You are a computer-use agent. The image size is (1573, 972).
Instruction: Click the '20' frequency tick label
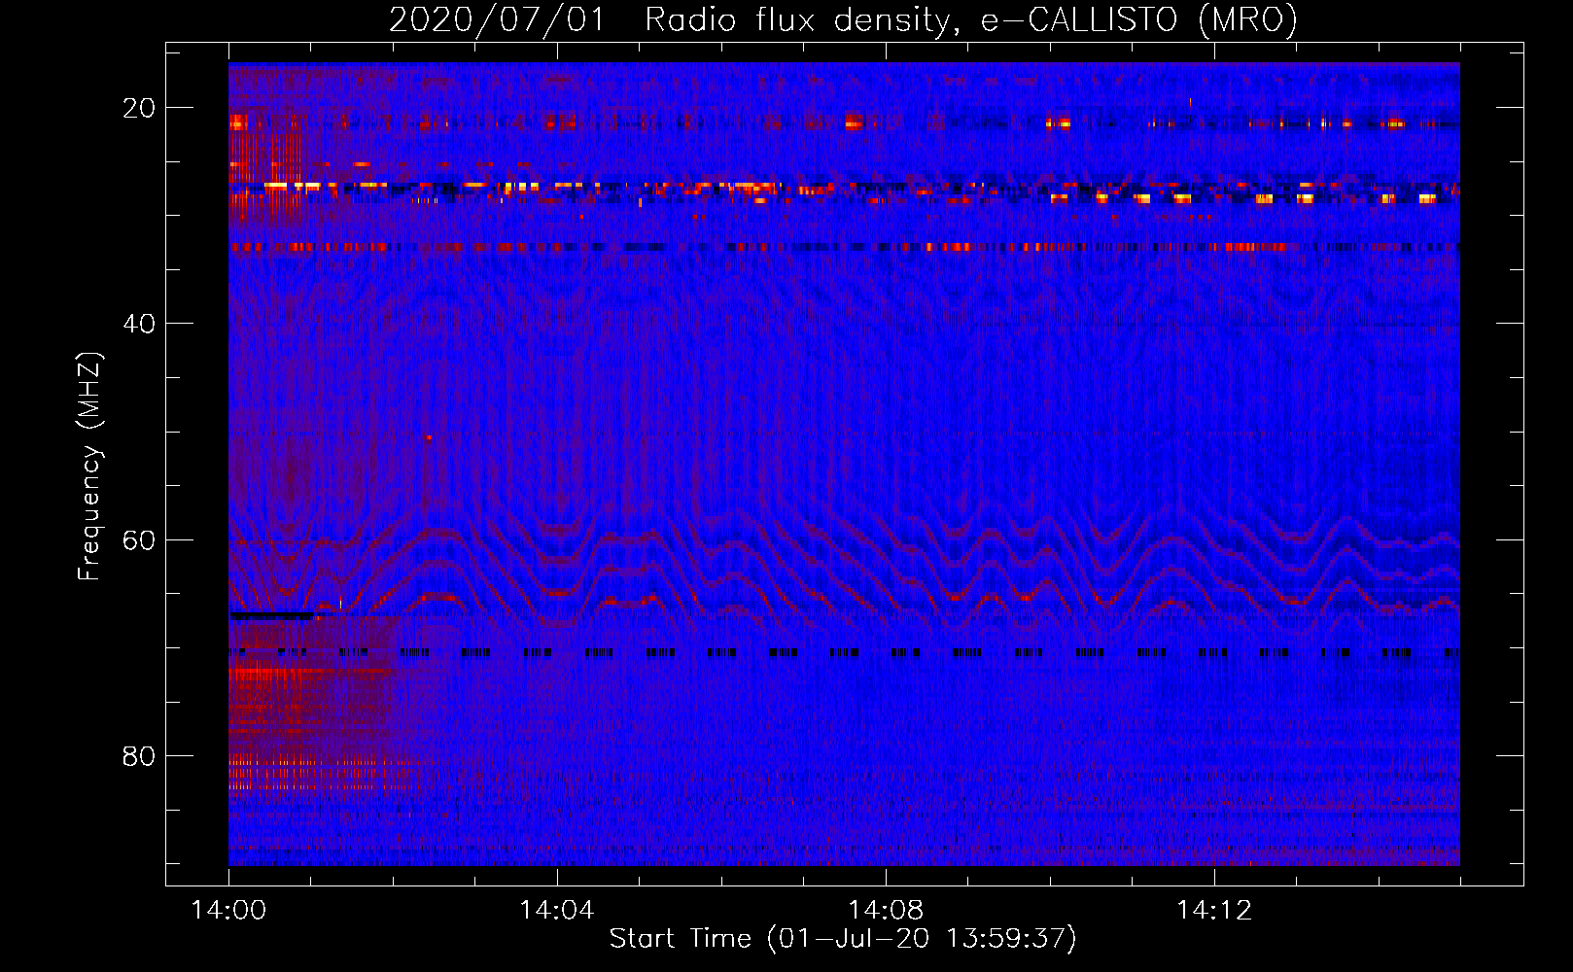[139, 108]
